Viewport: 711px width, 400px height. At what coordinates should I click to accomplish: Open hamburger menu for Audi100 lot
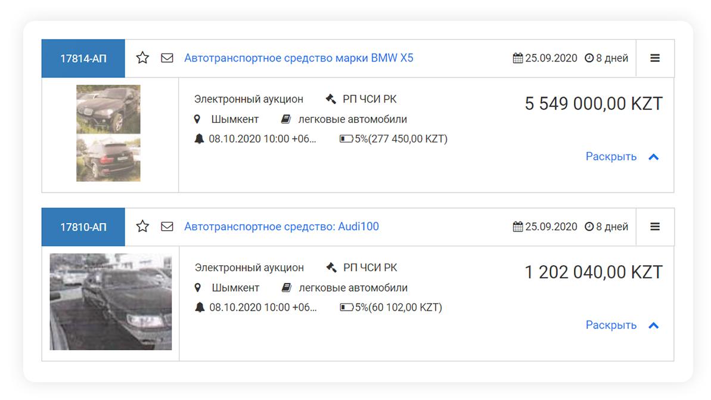point(655,227)
